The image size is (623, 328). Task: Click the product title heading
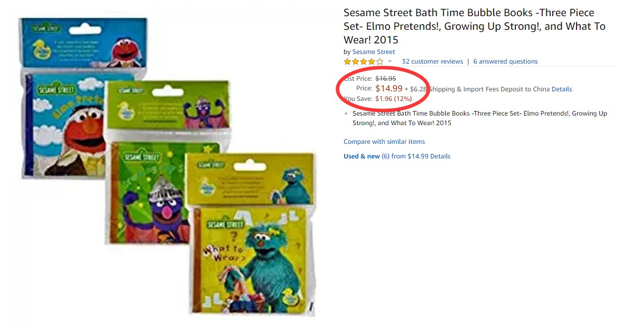tap(474, 26)
